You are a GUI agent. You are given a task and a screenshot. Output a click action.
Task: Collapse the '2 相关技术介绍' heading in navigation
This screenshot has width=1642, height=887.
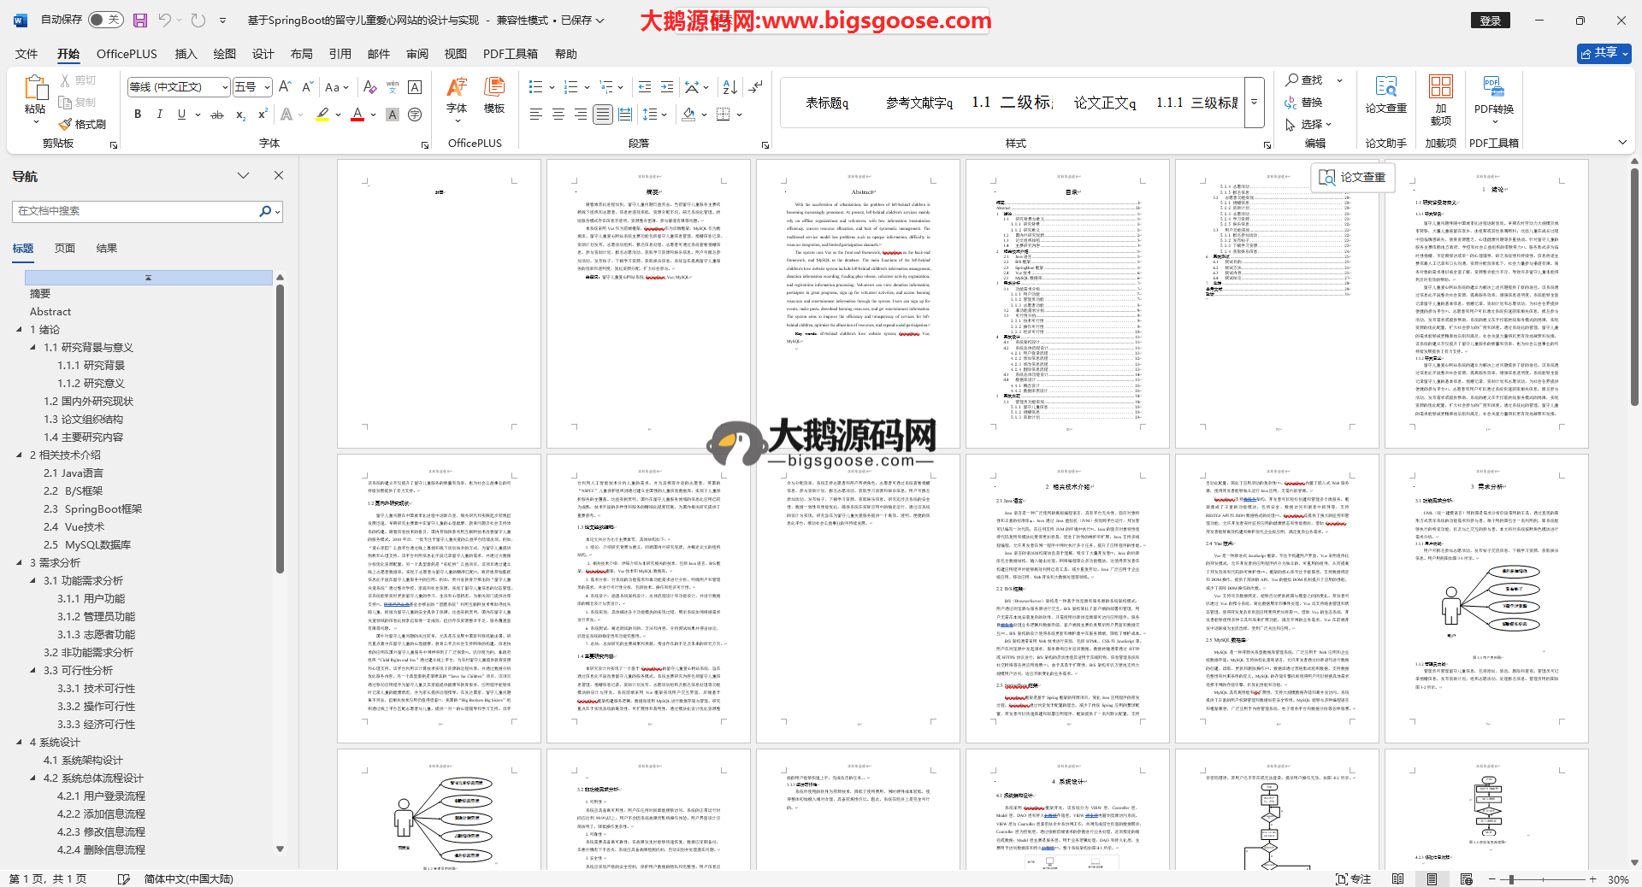point(20,455)
